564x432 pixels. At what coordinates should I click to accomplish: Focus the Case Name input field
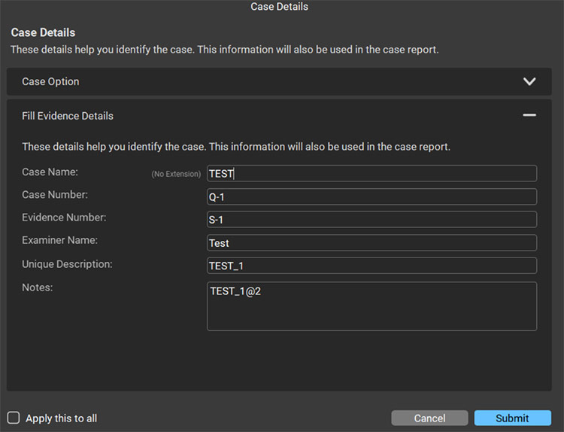372,174
